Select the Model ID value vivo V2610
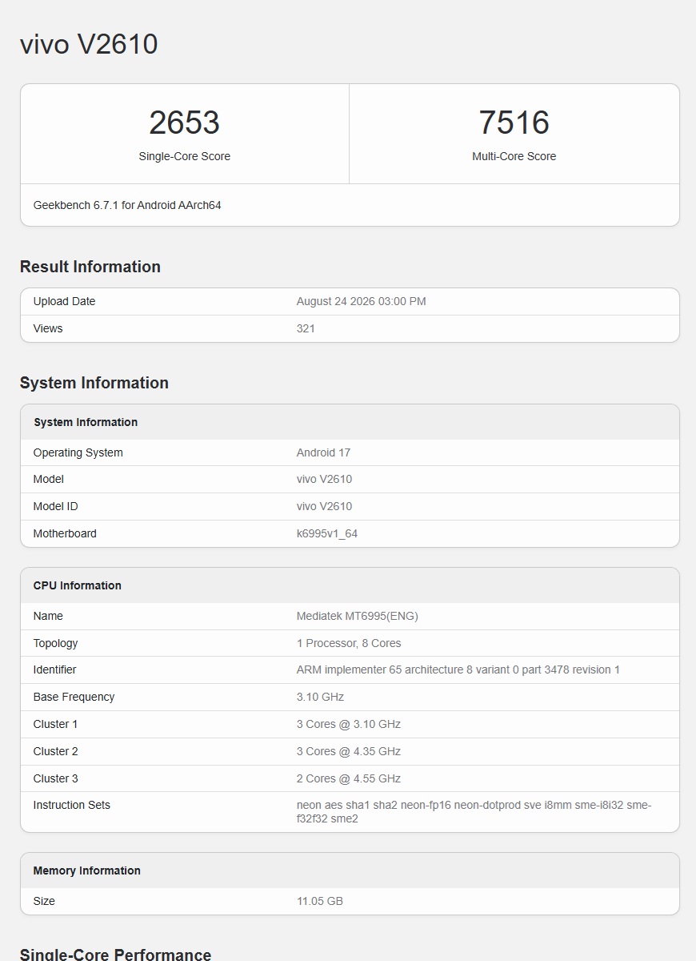Viewport: 696px width, 961px height. [x=324, y=506]
